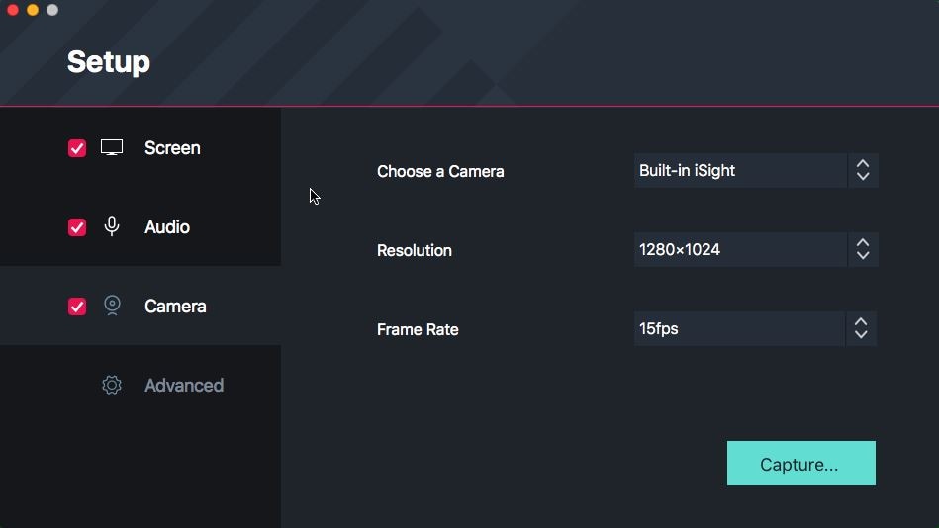Click the screen monitor icon

[112, 148]
